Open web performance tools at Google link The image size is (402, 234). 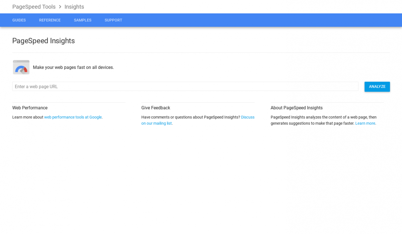(x=73, y=117)
